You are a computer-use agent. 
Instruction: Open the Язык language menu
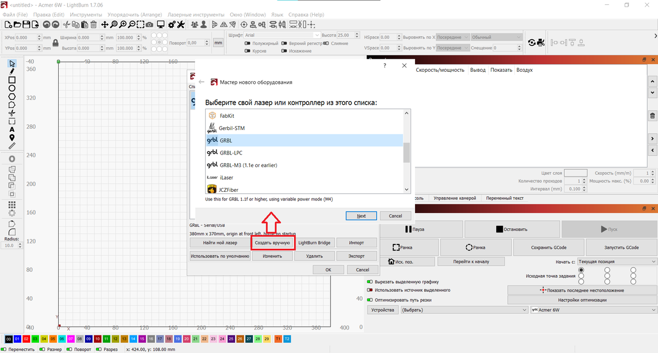277,14
